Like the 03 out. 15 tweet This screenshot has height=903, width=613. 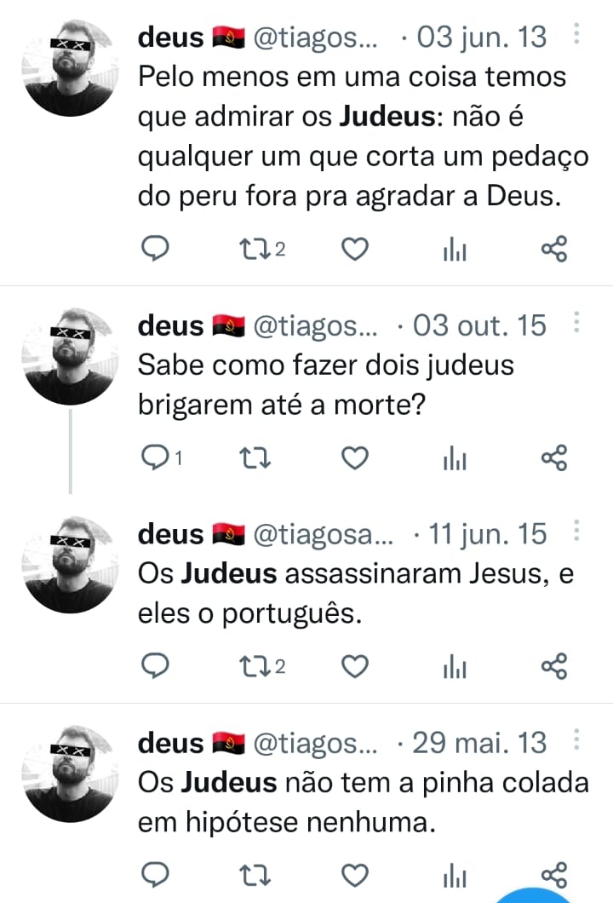click(355, 458)
